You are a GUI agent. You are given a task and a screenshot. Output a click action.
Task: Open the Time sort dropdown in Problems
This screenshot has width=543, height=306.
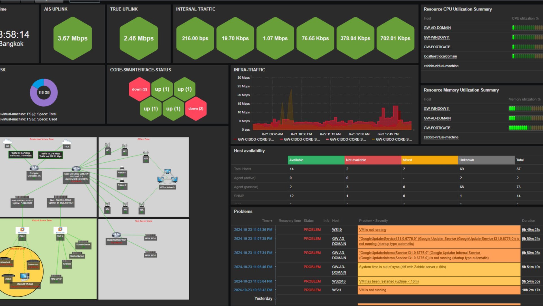pyautogui.click(x=267, y=221)
